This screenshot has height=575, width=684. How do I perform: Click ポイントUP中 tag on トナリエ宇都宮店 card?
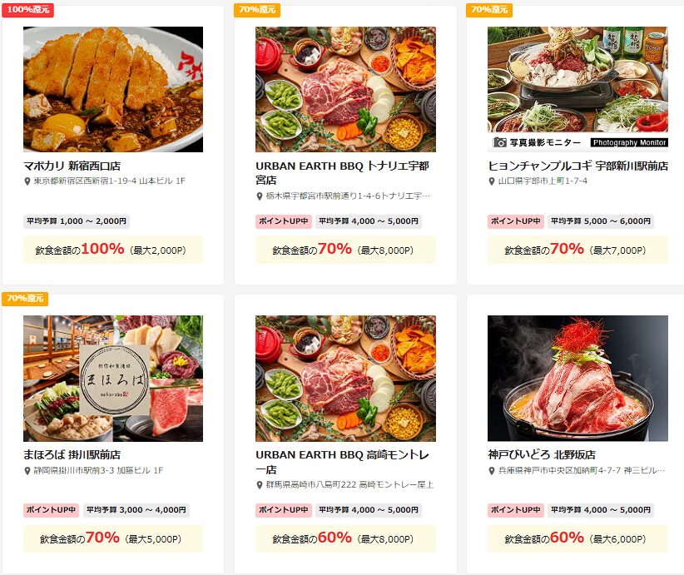coord(284,221)
